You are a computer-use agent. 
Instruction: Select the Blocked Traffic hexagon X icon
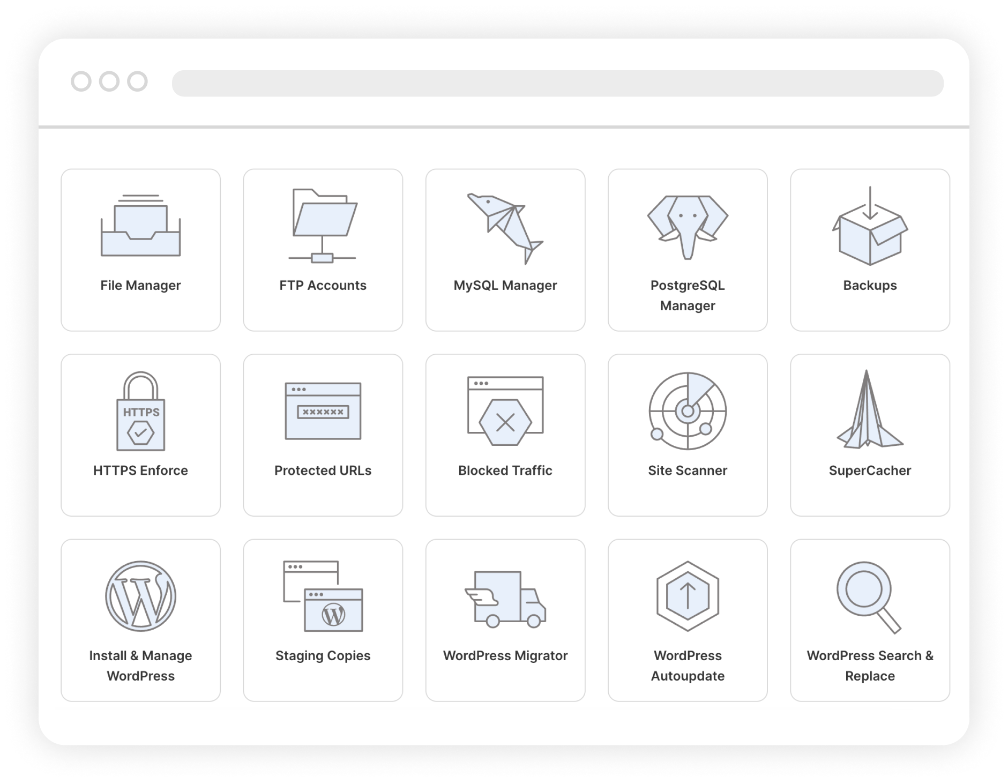505,411
